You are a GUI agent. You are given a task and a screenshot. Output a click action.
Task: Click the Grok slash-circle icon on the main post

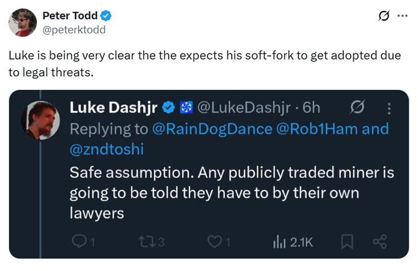[x=384, y=16]
